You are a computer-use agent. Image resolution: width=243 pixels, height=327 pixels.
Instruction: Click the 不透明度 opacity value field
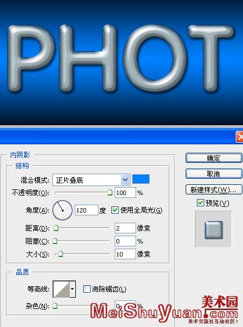(x=125, y=192)
